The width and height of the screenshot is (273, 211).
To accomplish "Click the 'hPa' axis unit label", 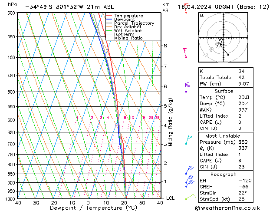I will 12,4.
